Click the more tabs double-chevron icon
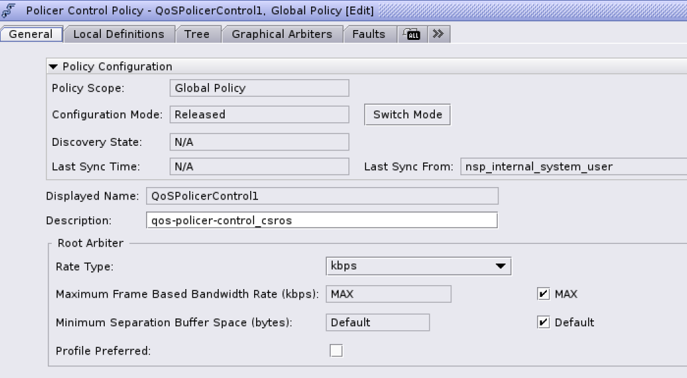Image resolution: width=687 pixels, height=378 pixels. pos(438,34)
